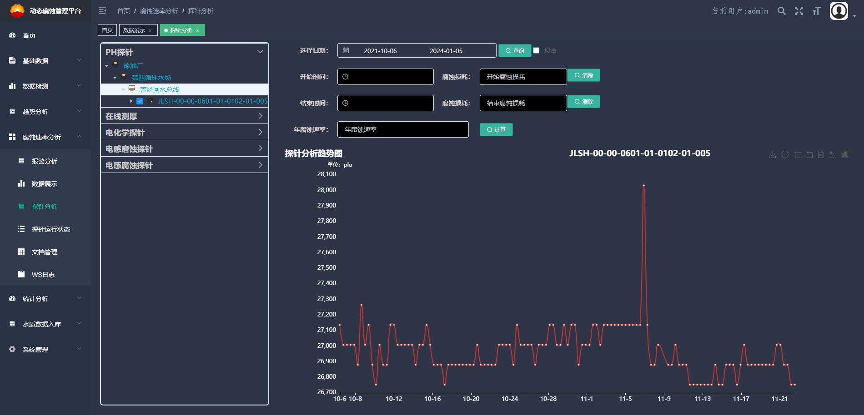Screen dimensions: 864x415
Task: Click the 查询 button
Action: (515, 50)
